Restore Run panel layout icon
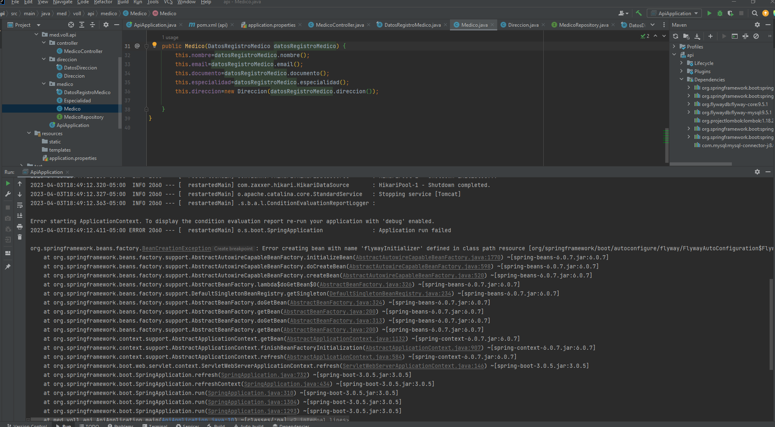Viewport: 775px width, 427px height. click(8, 253)
